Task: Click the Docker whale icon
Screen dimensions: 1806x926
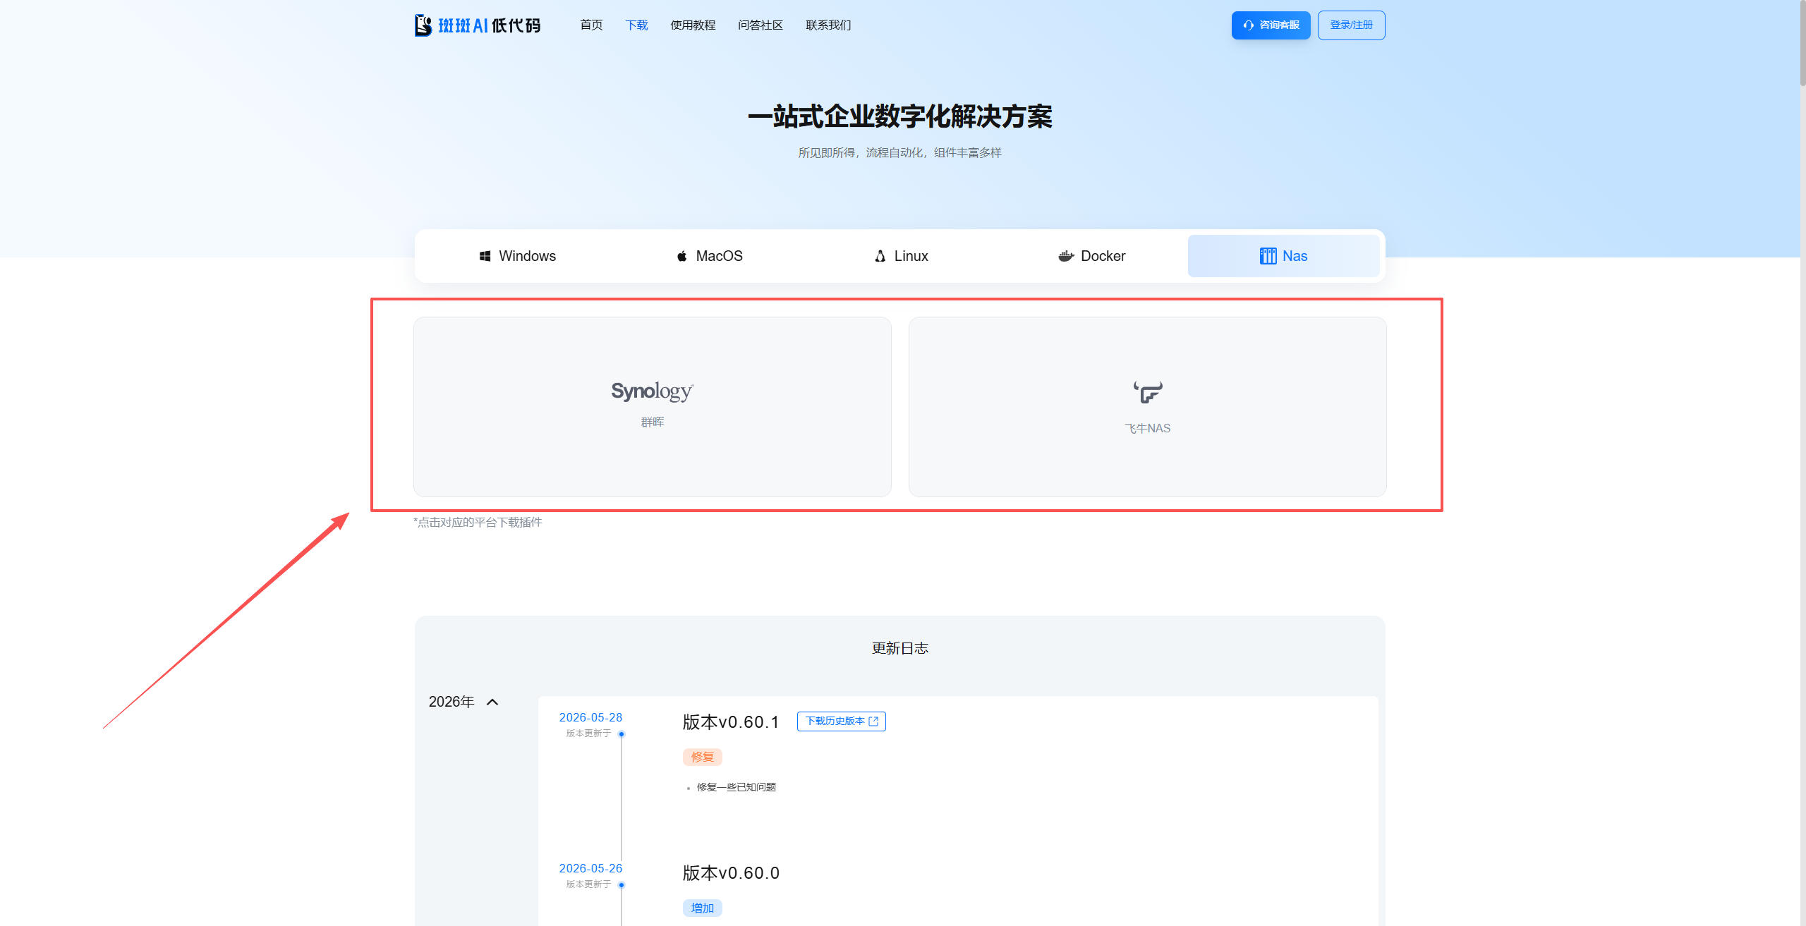Action: pyautogui.click(x=1066, y=256)
